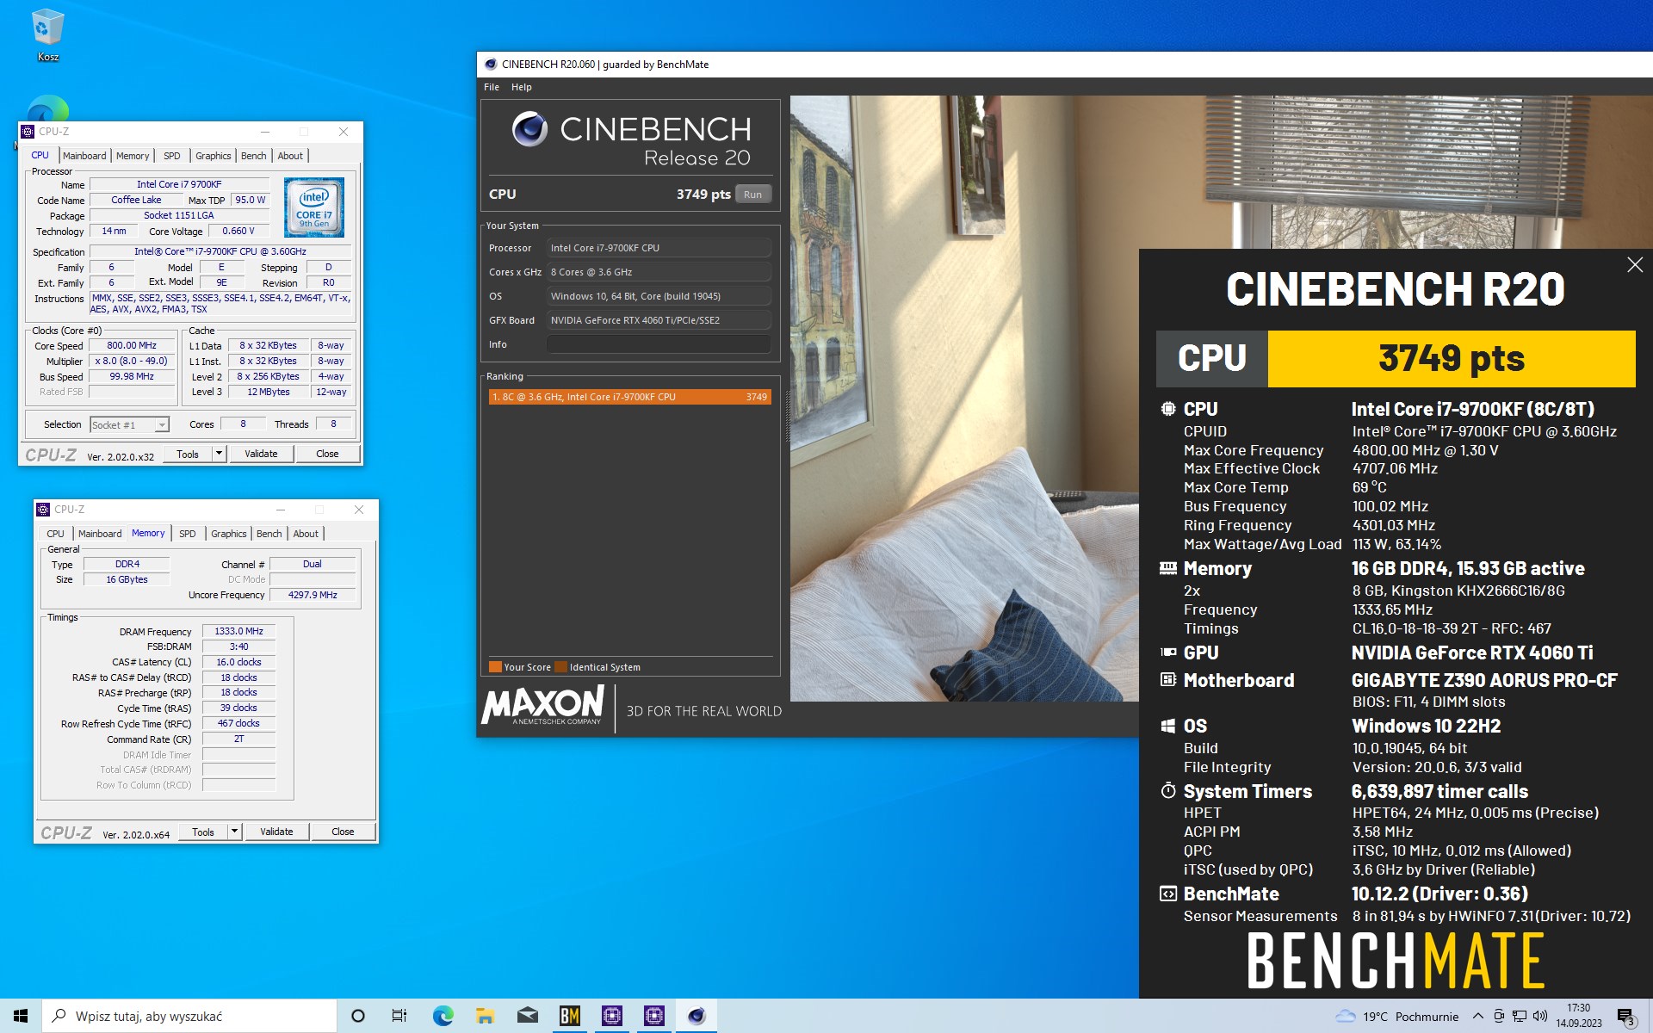This screenshot has height=1033, width=1653.
Task: Open the CPU tab in lower CPU-Z window
Action: tap(55, 534)
